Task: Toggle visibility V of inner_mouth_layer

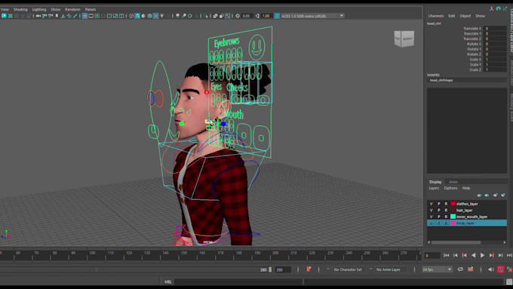Action: point(432,217)
